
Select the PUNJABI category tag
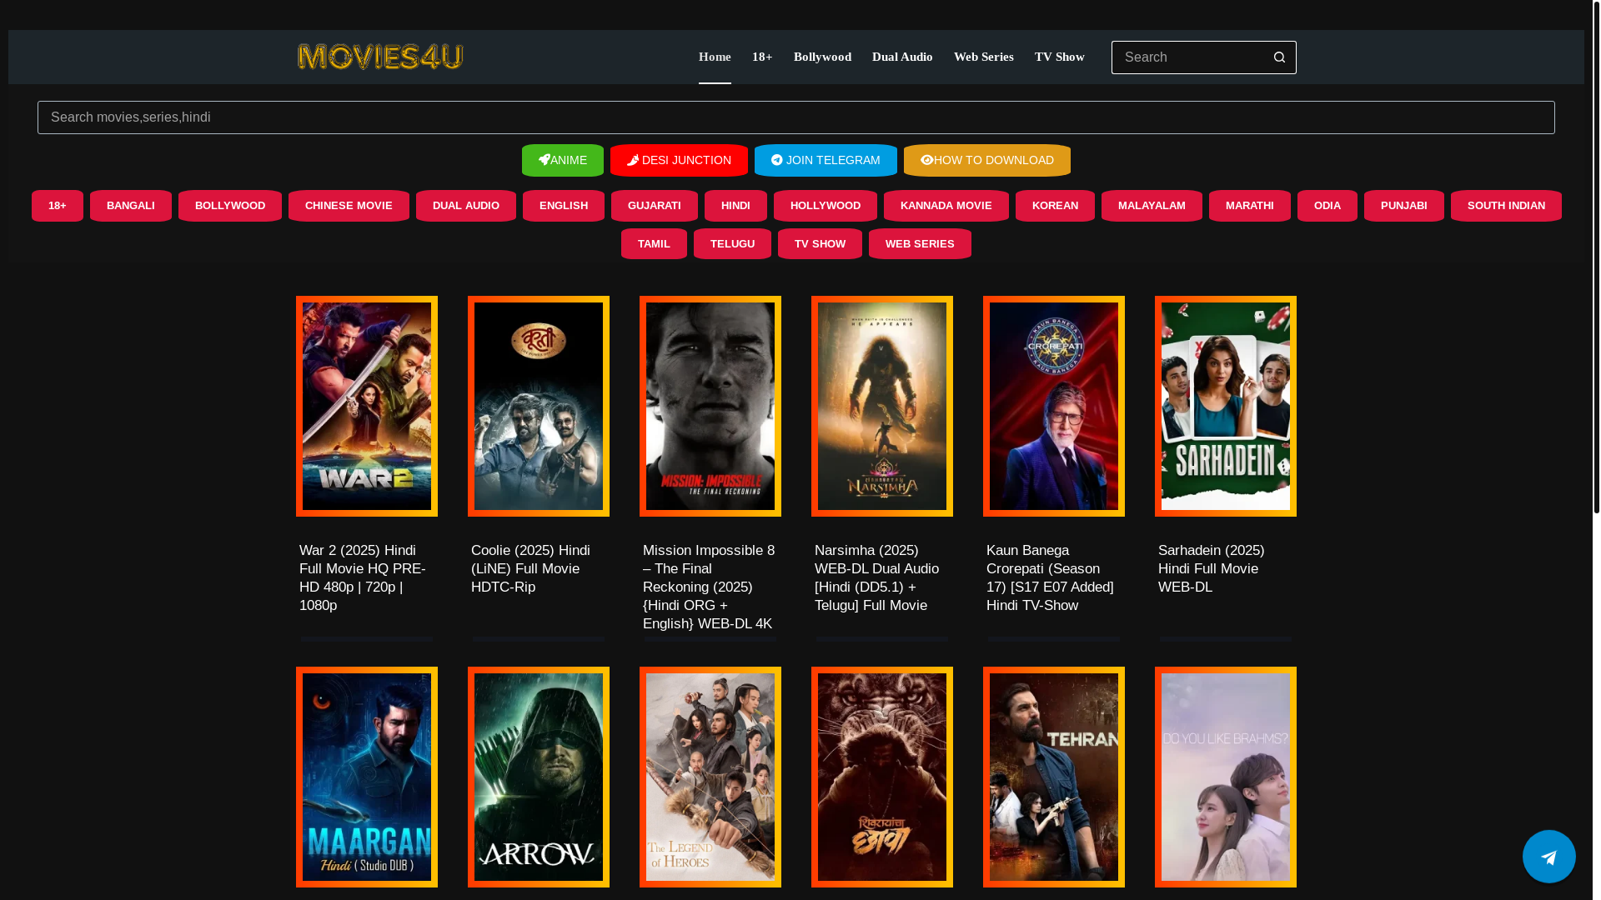(x=1404, y=206)
